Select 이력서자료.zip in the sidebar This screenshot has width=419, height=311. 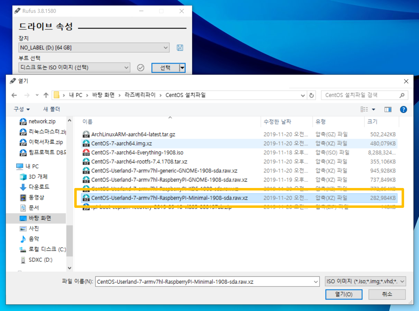coord(41,142)
